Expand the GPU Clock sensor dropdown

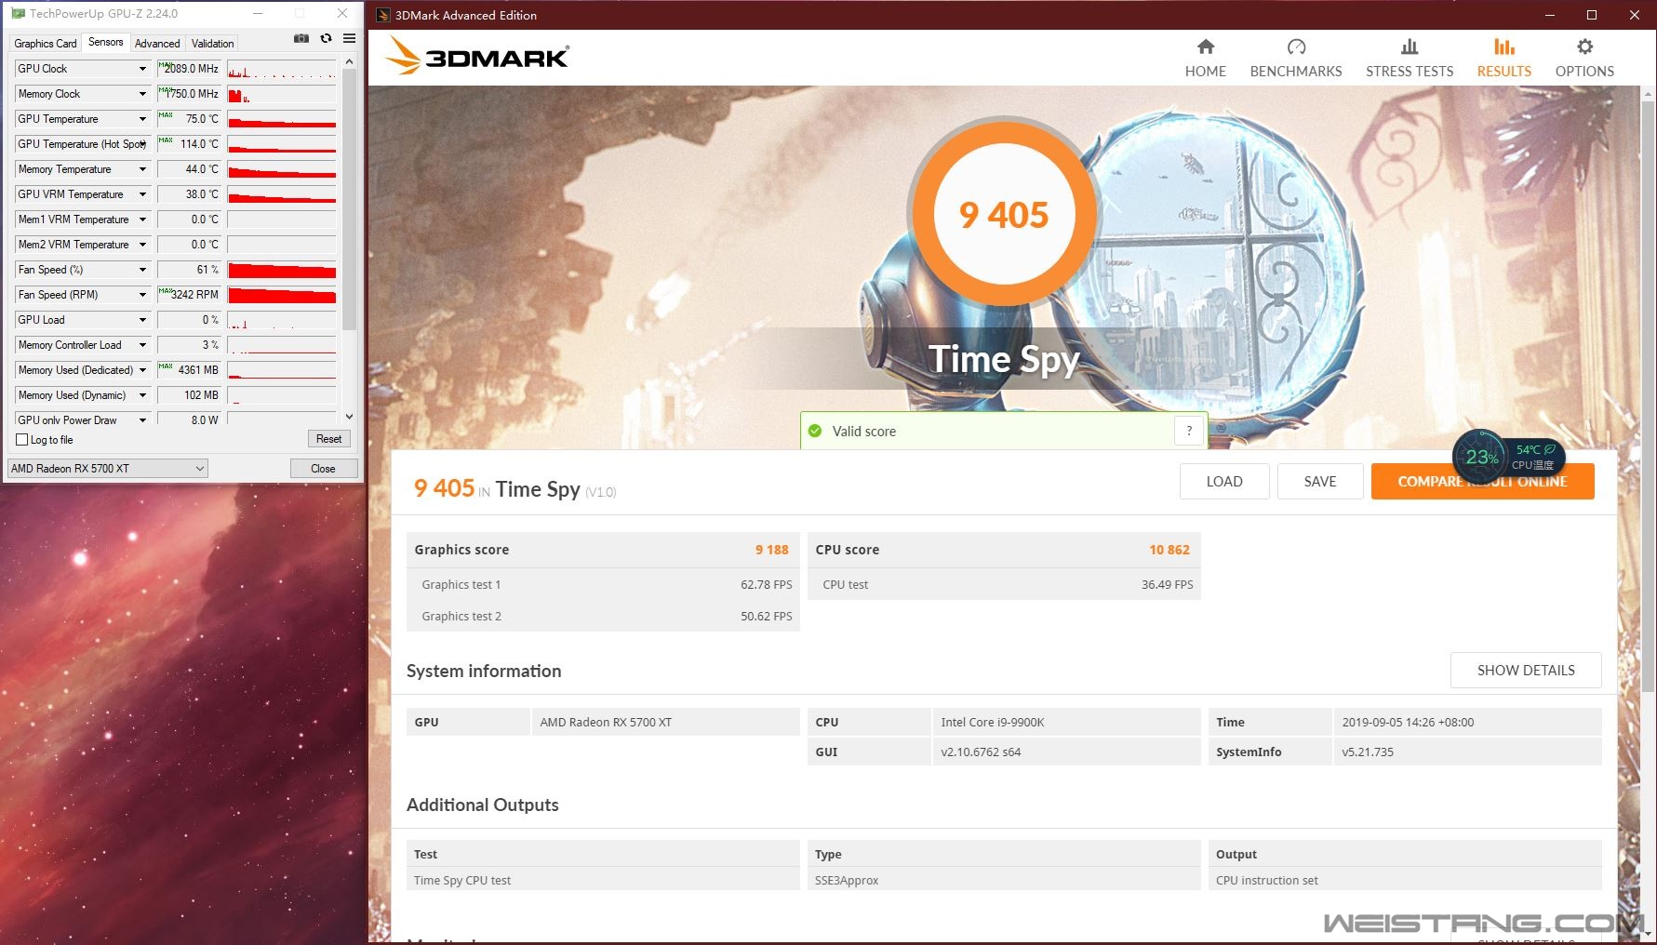(142, 69)
